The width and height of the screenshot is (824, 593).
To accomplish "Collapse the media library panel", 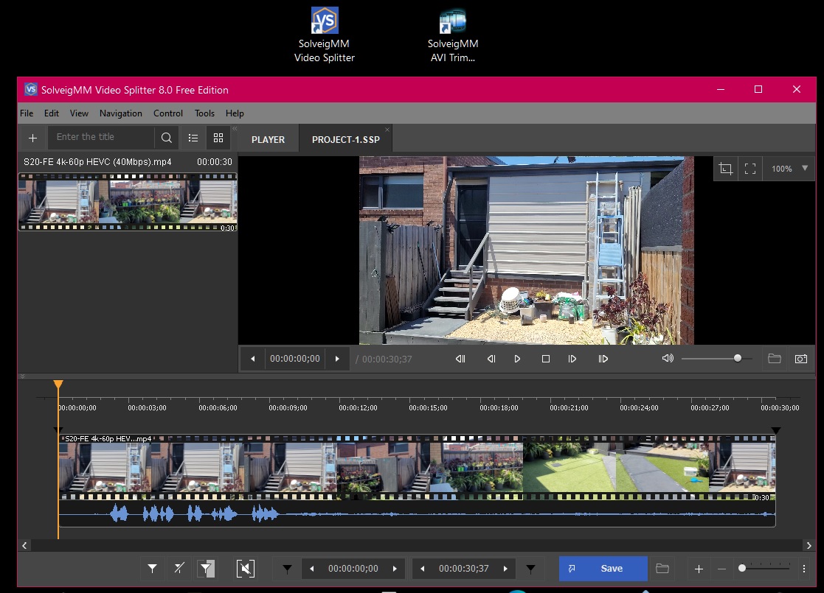I will click(235, 129).
